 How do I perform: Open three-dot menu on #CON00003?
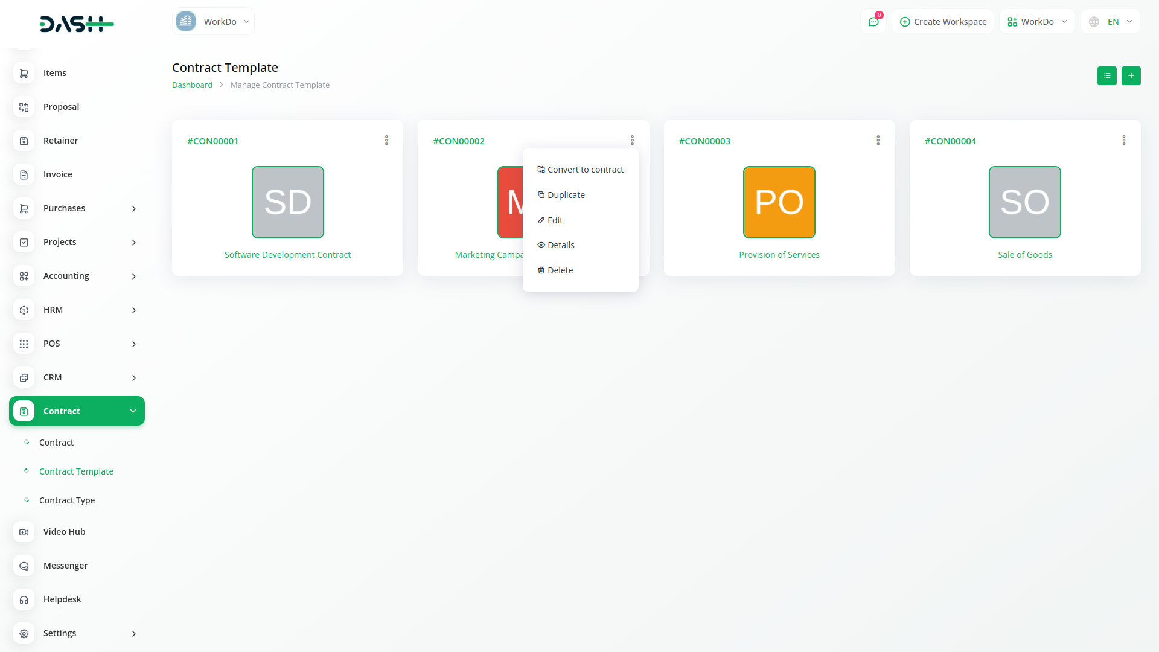click(878, 141)
